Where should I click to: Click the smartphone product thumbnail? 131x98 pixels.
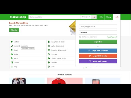coord(103,81)
